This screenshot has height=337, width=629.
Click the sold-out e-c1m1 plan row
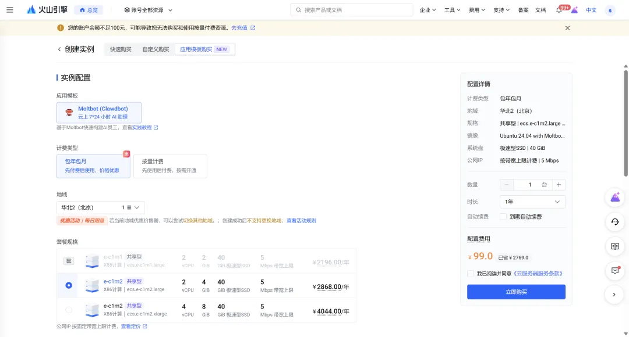pos(206,261)
